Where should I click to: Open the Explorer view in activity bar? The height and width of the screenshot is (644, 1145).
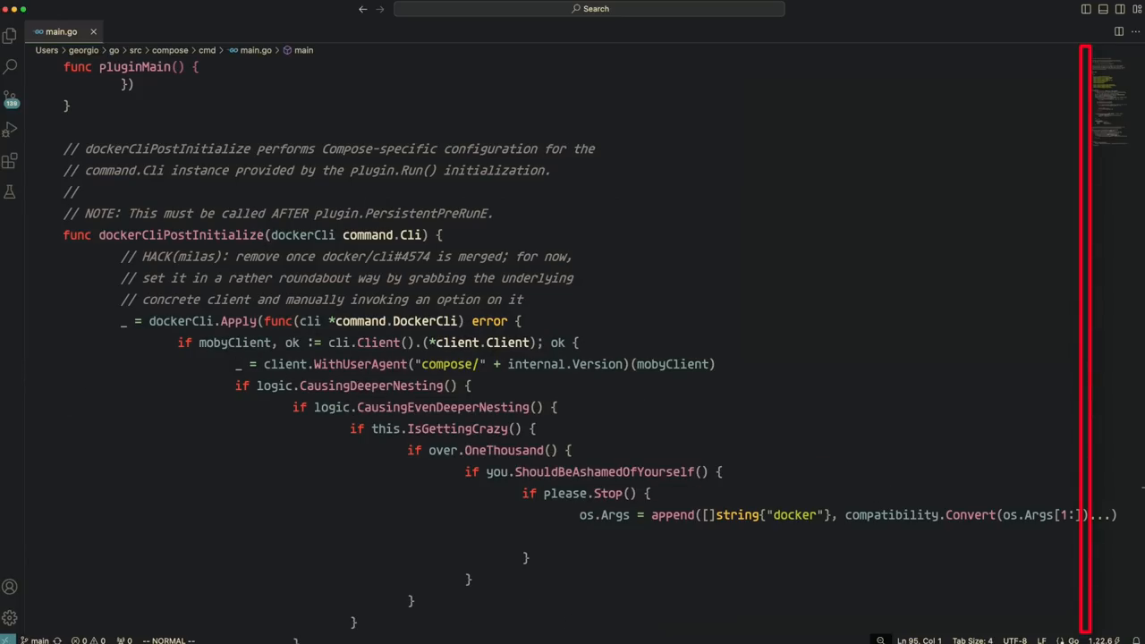pos(10,36)
